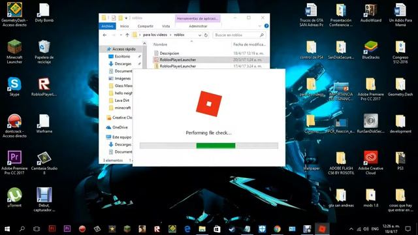Open Steam from taskbar

pos(233,228)
